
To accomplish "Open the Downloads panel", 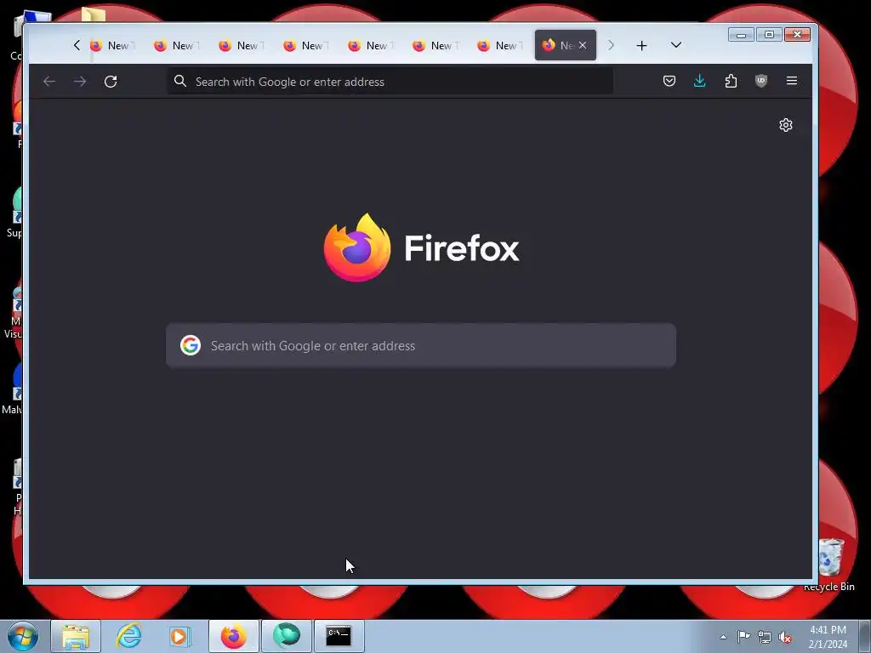I will coord(700,81).
